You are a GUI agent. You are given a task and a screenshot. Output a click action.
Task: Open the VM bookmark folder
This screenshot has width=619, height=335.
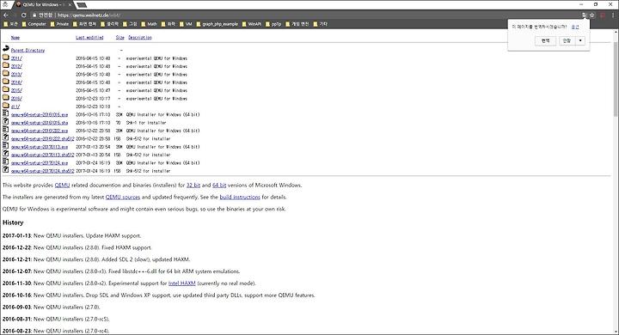(186, 24)
